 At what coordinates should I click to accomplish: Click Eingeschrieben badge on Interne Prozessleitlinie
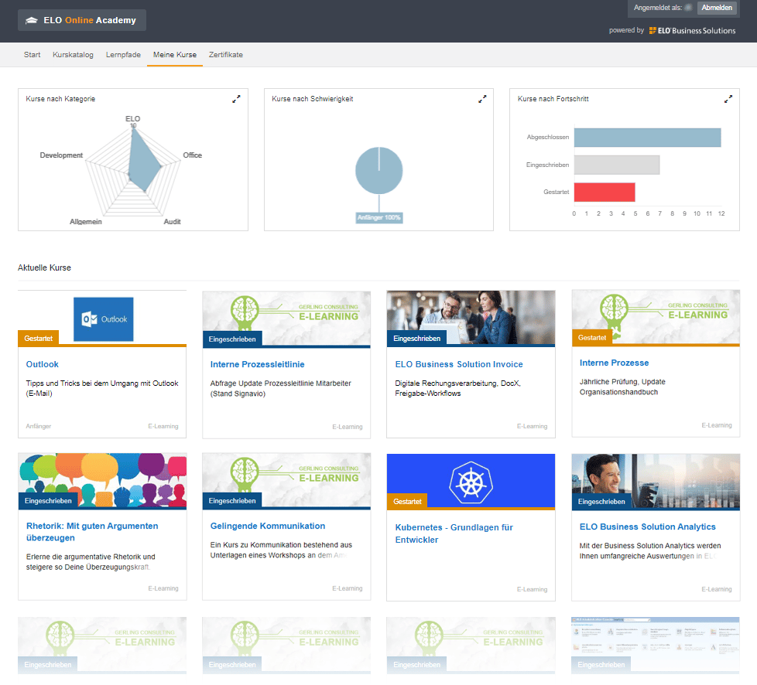point(232,339)
